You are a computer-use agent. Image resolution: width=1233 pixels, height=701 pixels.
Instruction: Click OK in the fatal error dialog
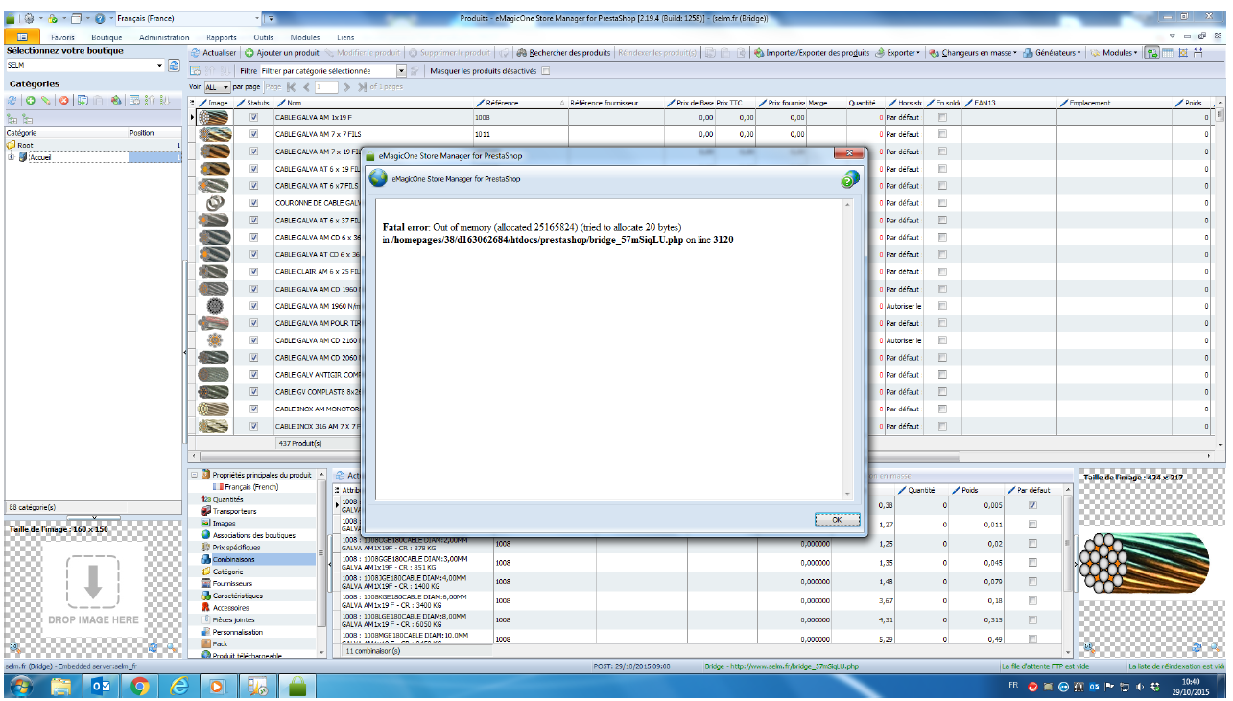click(x=837, y=519)
